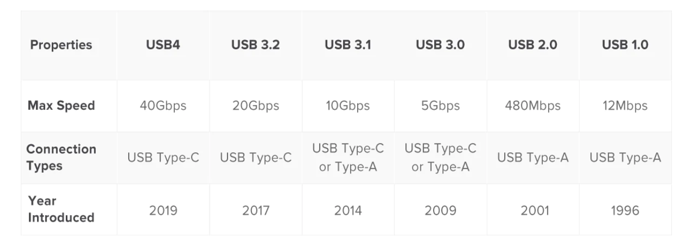Click the 12Mbps speed cell
This screenshot has width=680, height=244.
tap(625, 106)
